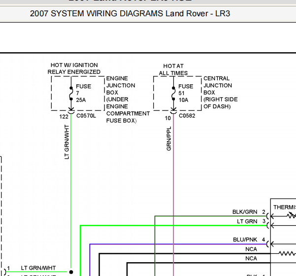
Task: Click the fuse 7 symbol in engine junction box
Action: tap(71, 94)
